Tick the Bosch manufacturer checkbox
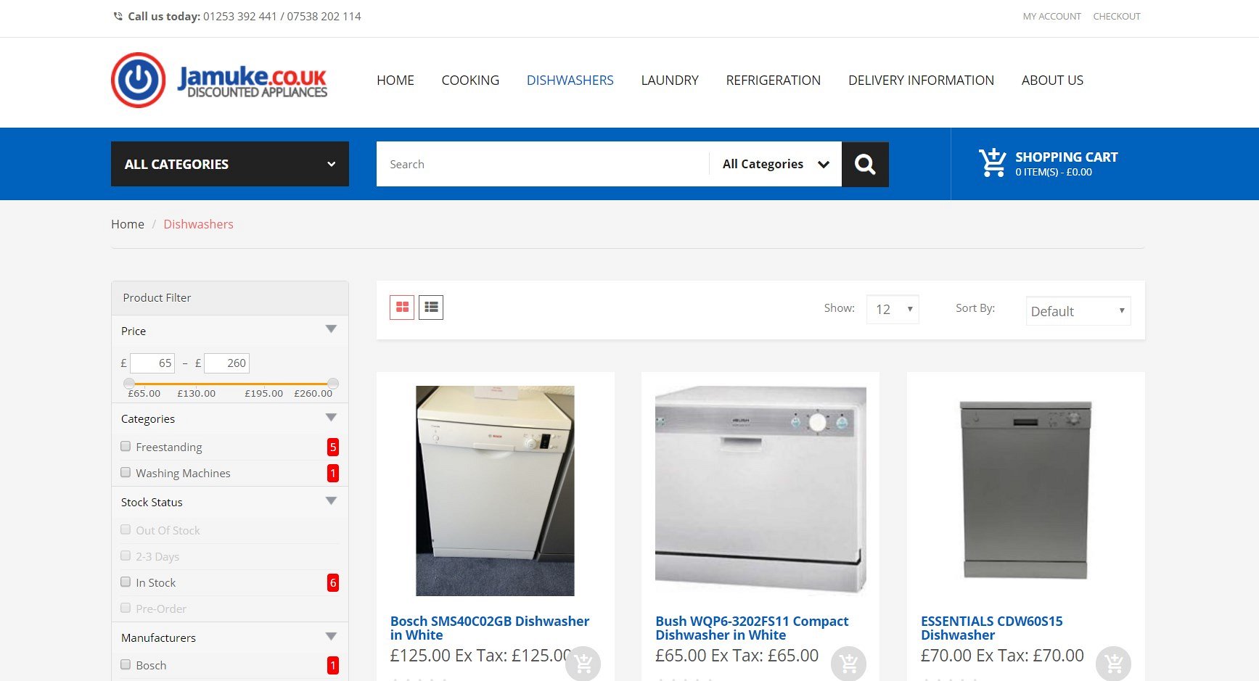This screenshot has width=1259, height=681. (x=126, y=665)
